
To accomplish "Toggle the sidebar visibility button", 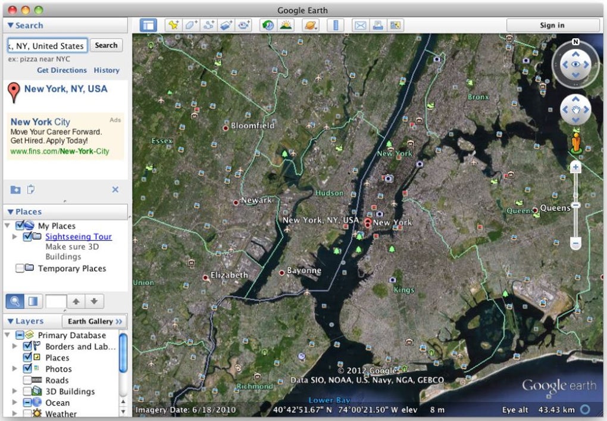I will [x=148, y=25].
